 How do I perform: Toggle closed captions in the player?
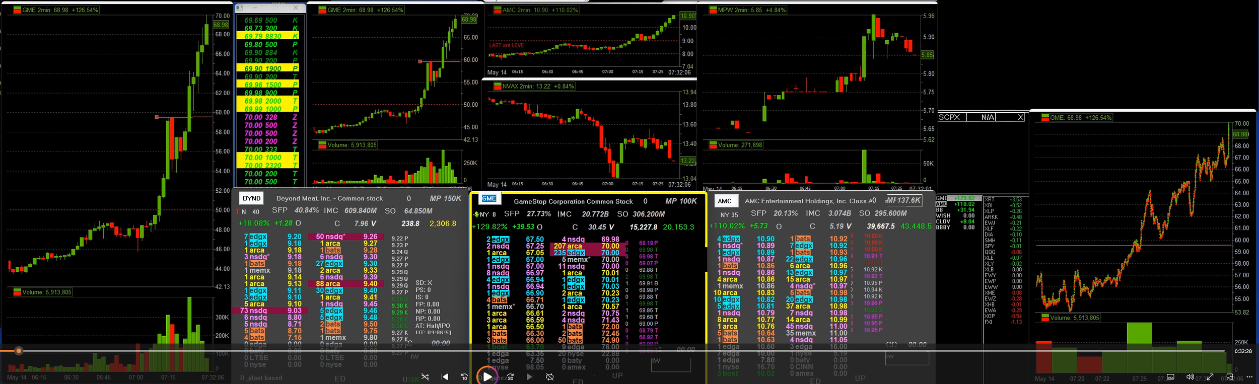1171,377
